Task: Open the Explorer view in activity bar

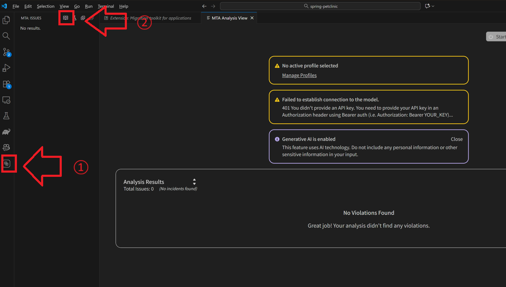Action: coord(6,20)
